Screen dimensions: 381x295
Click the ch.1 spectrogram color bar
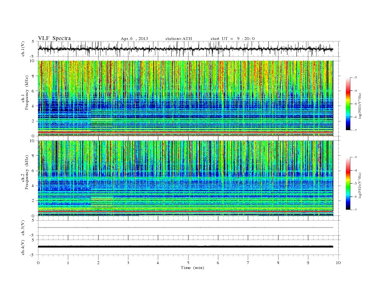click(348, 104)
